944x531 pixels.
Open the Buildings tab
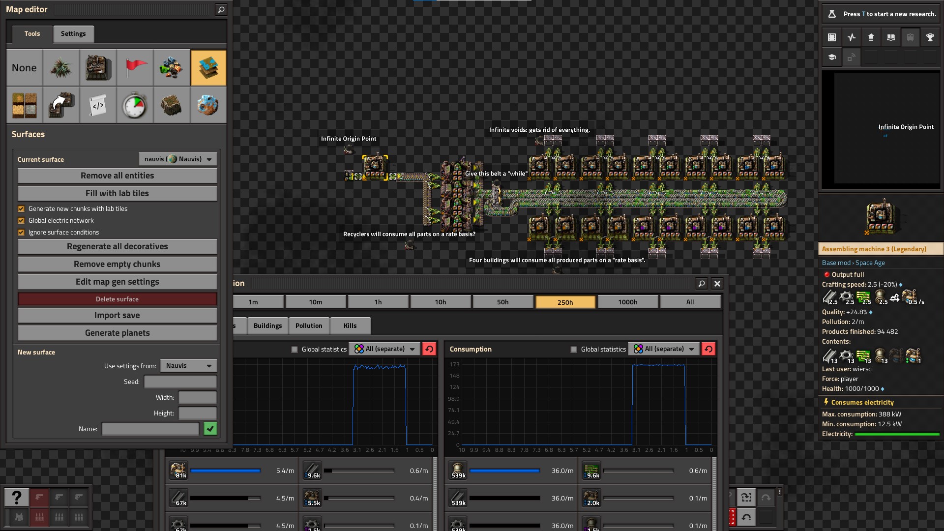point(267,325)
